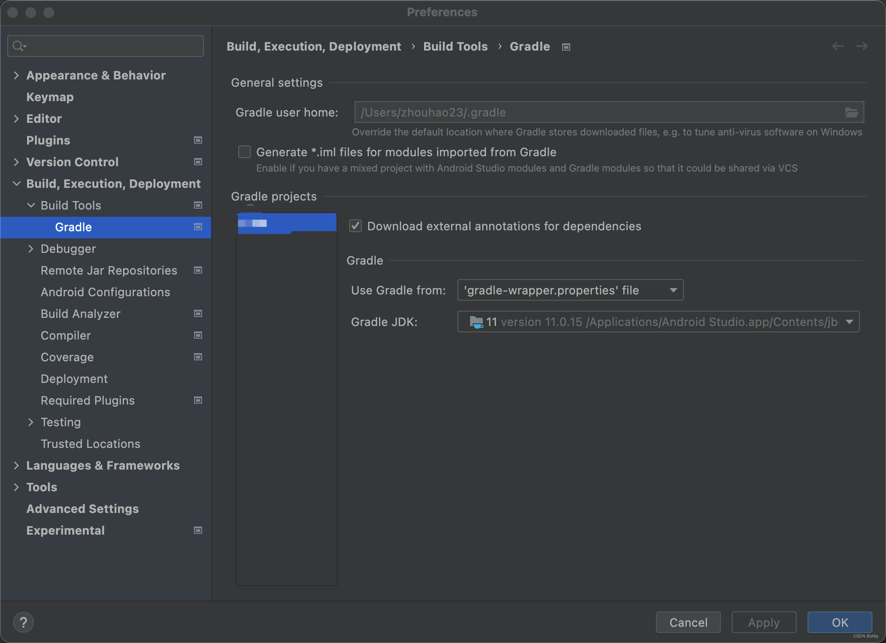This screenshot has width=886, height=643.
Task: Click the OK button
Action: coord(840,622)
